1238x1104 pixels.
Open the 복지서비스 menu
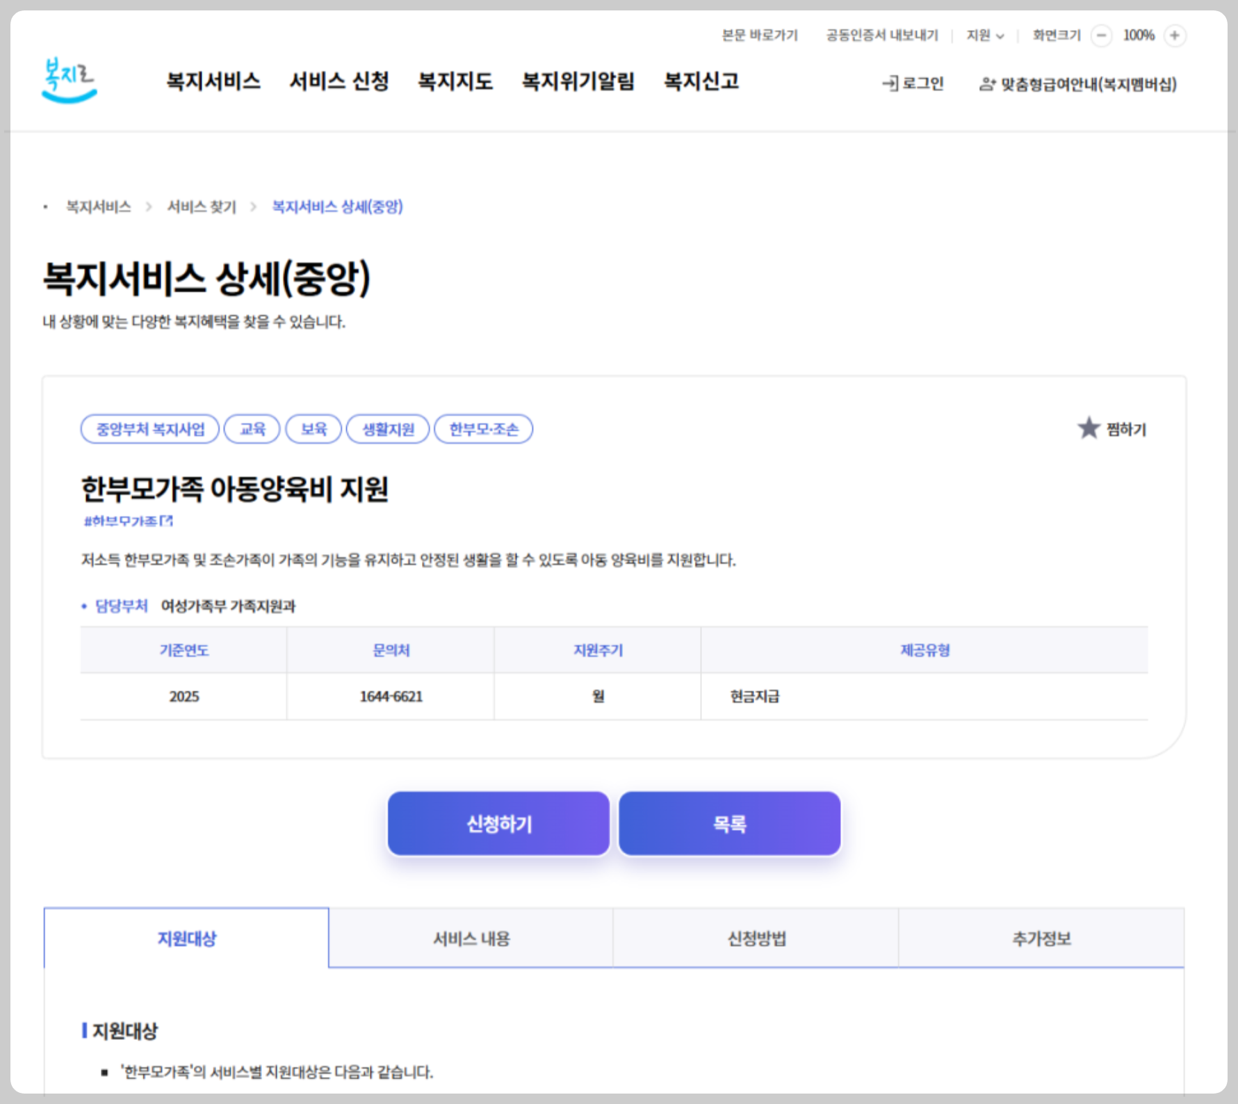[213, 81]
